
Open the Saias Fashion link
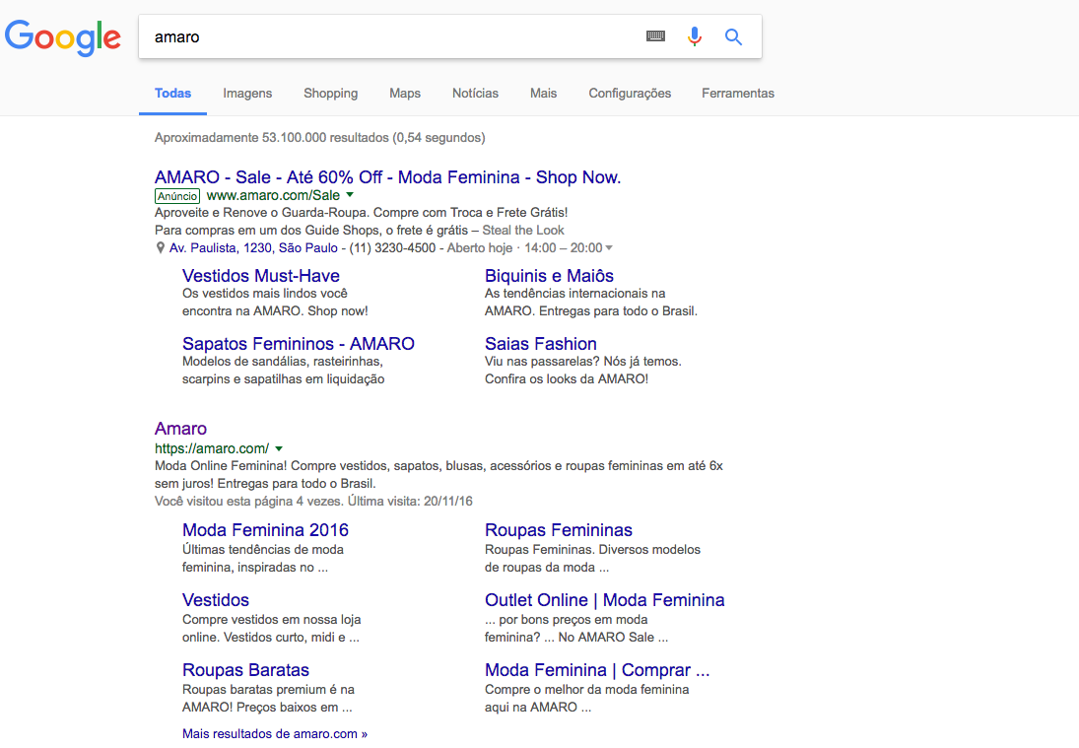541,343
